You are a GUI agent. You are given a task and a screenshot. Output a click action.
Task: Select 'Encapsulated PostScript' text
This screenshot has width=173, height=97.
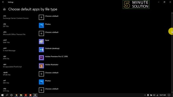pyautogui.click(x=12, y=67)
